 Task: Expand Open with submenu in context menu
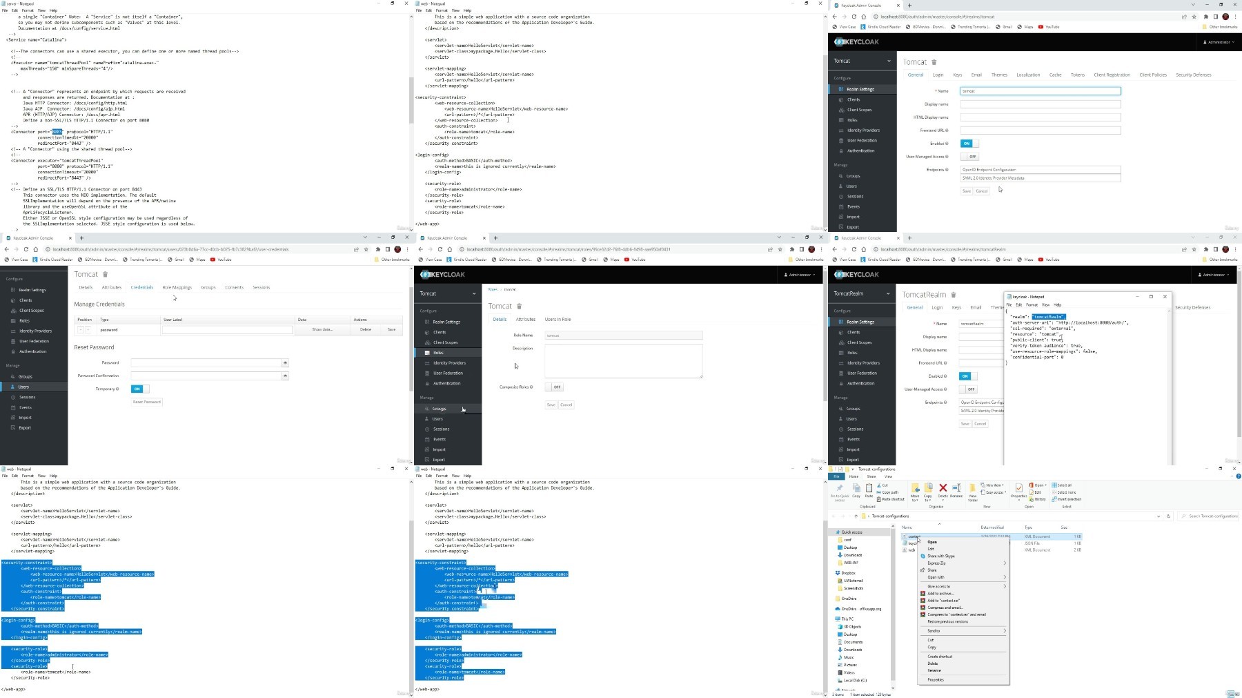[963, 577]
